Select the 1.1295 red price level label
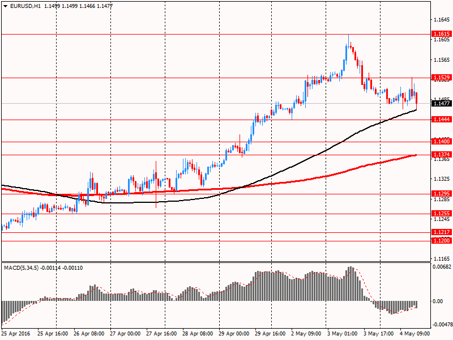The height and width of the screenshot is (340, 453). point(442,194)
